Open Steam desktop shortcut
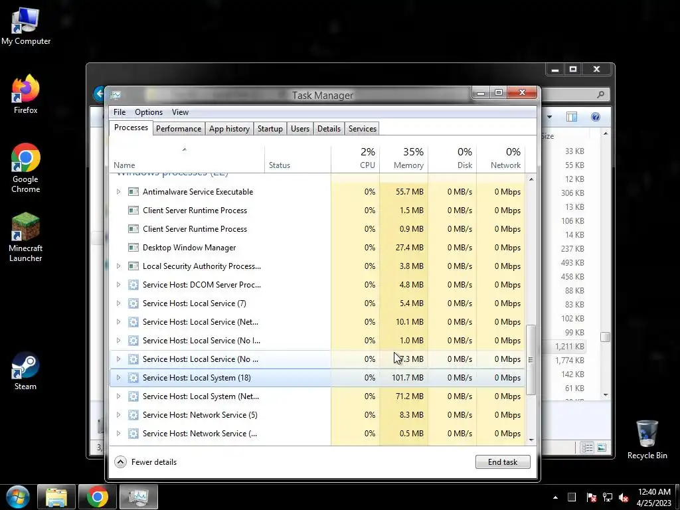 [x=26, y=371]
